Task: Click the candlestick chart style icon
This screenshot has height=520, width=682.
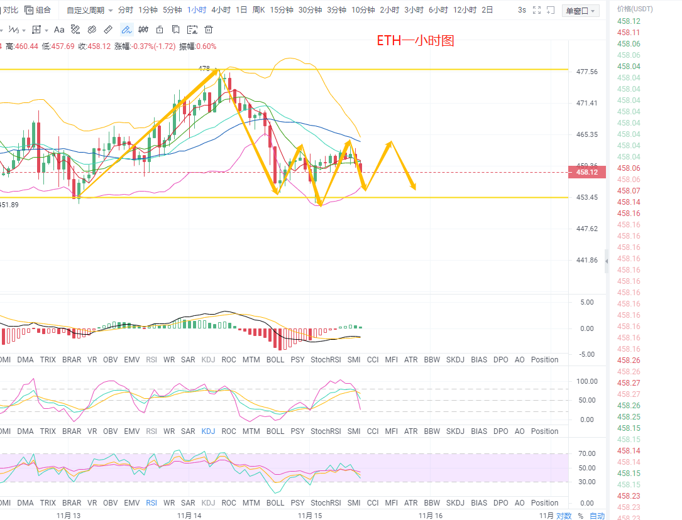Action: tap(143, 30)
